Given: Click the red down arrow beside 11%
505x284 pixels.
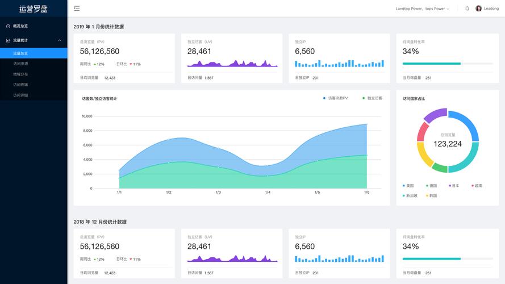Looking at the screenshot, I should 131,64.
